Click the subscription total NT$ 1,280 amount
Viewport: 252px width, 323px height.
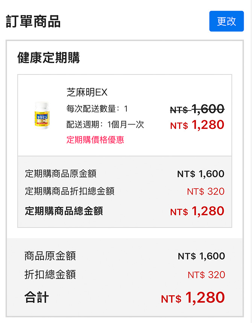point(197,211)
